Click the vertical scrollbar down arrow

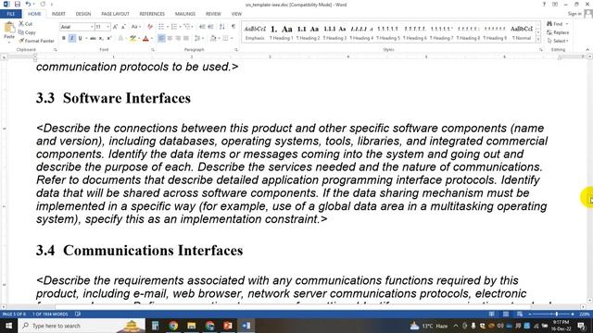(x=589, y=301)
